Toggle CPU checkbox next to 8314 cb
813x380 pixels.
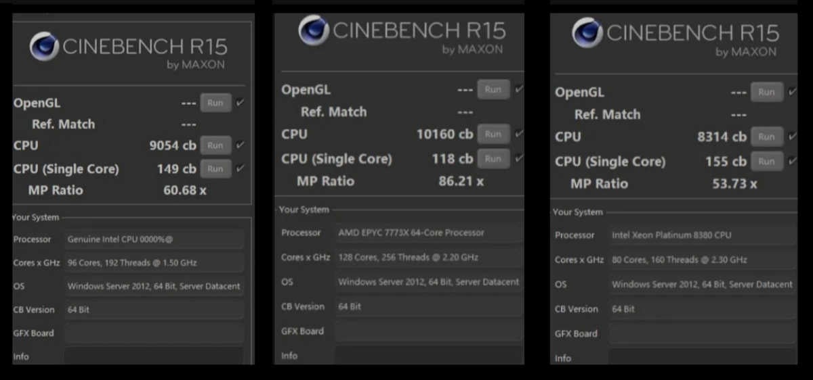coord(792,137)
